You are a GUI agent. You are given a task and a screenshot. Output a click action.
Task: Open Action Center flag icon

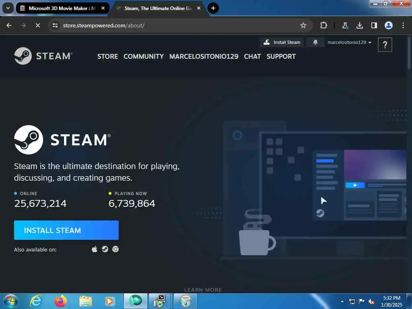(x=362, y=301)
